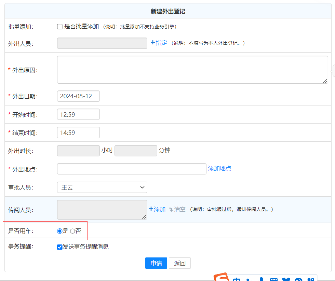Click inside the 外出原因 text area
The width and height of the screenshot is (335, 281).
(x=192, y=70)
